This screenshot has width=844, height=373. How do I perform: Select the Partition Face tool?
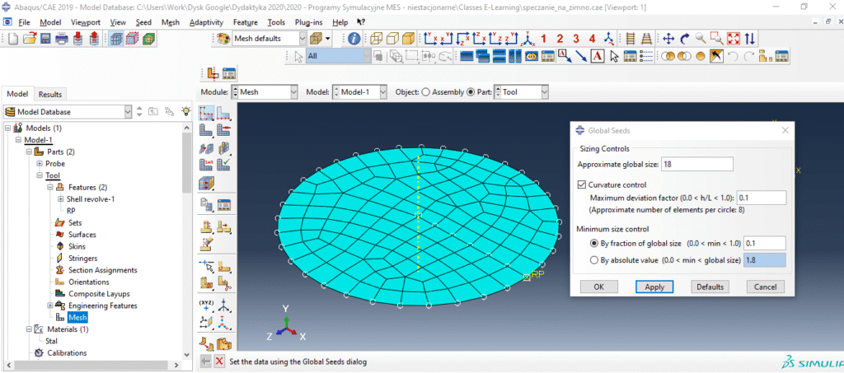coord(224,265)
